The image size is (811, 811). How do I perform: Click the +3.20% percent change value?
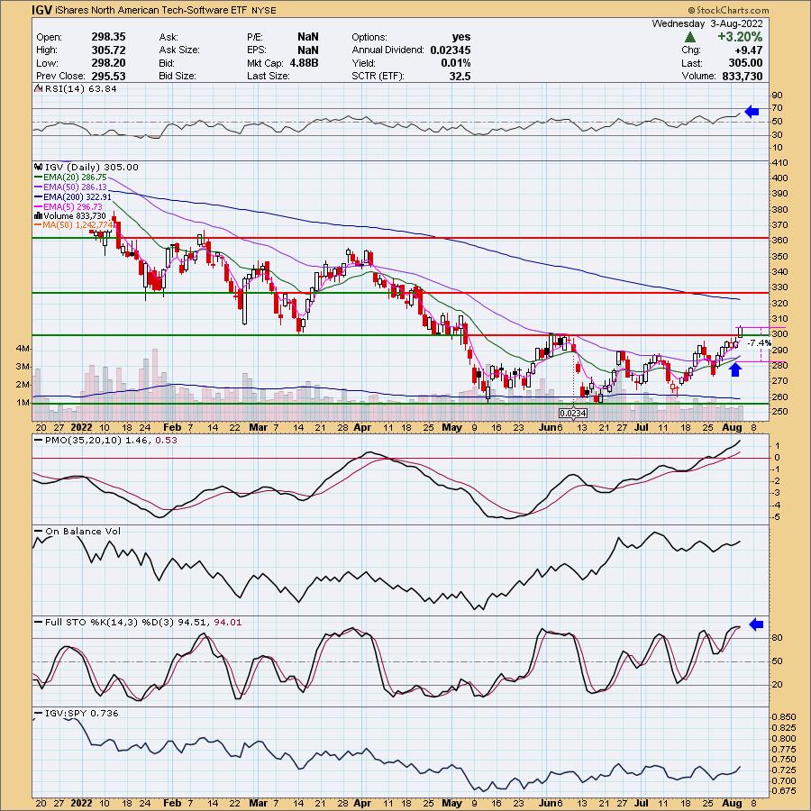pyautogui.click(x=739, y=37)
